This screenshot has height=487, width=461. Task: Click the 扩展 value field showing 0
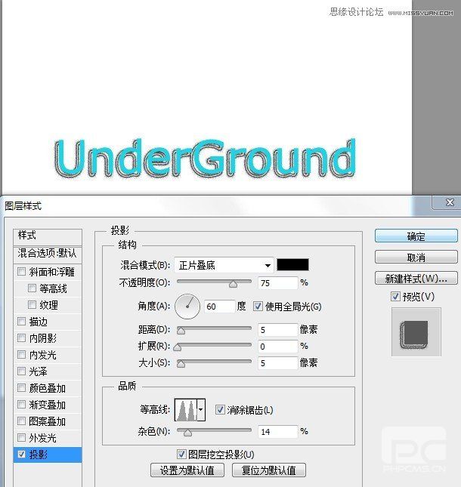point(278,347)
